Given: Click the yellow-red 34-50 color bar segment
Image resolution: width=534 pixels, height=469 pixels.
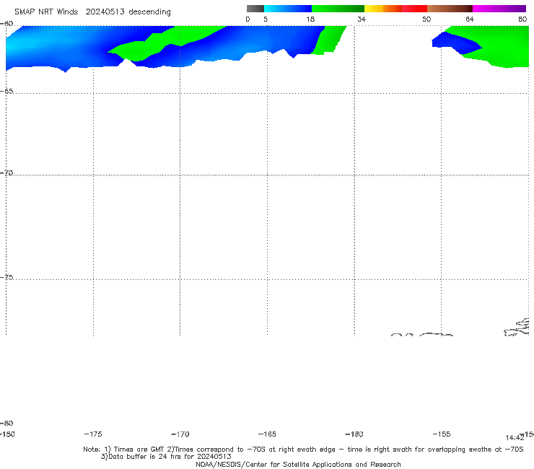Looking at the screenshot, I should pyautogui.click(x=395, y=9).
